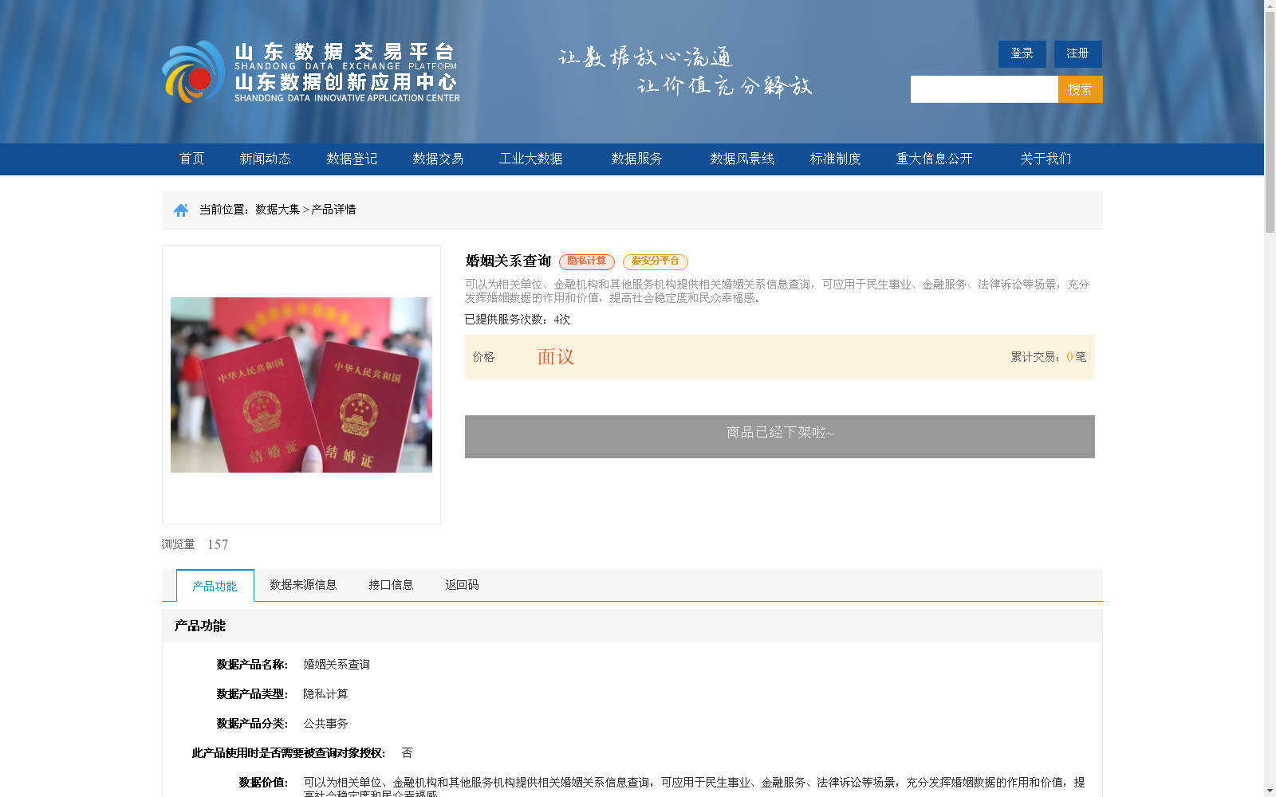Screen dimensions: 1276x797
Task: Click the scrollbar down arrow
Action: (x=1270, y=791)
